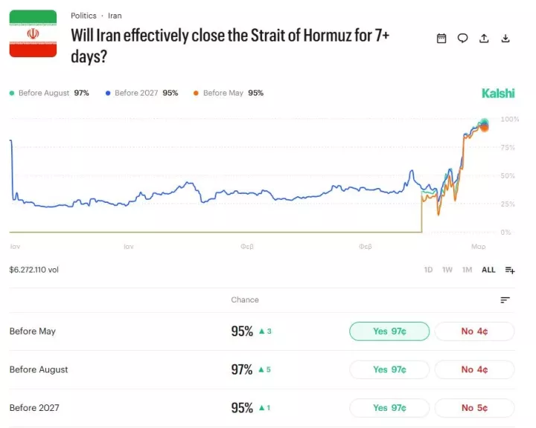Image resolution: width=536 pixels, height=428 pixels.
Task: Click the add-to-list icon beside ALL
Action: click(x=510, y=270)
